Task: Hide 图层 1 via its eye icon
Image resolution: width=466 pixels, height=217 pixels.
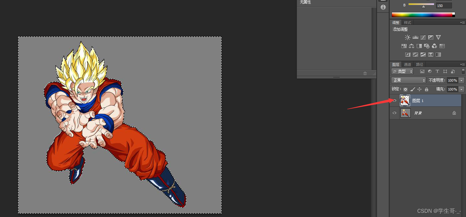Action: point(394,100)
